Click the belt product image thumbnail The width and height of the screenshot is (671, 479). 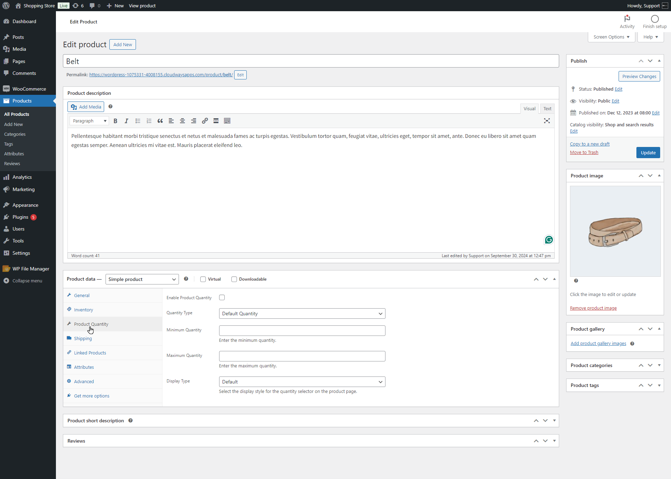click(615, 231)
